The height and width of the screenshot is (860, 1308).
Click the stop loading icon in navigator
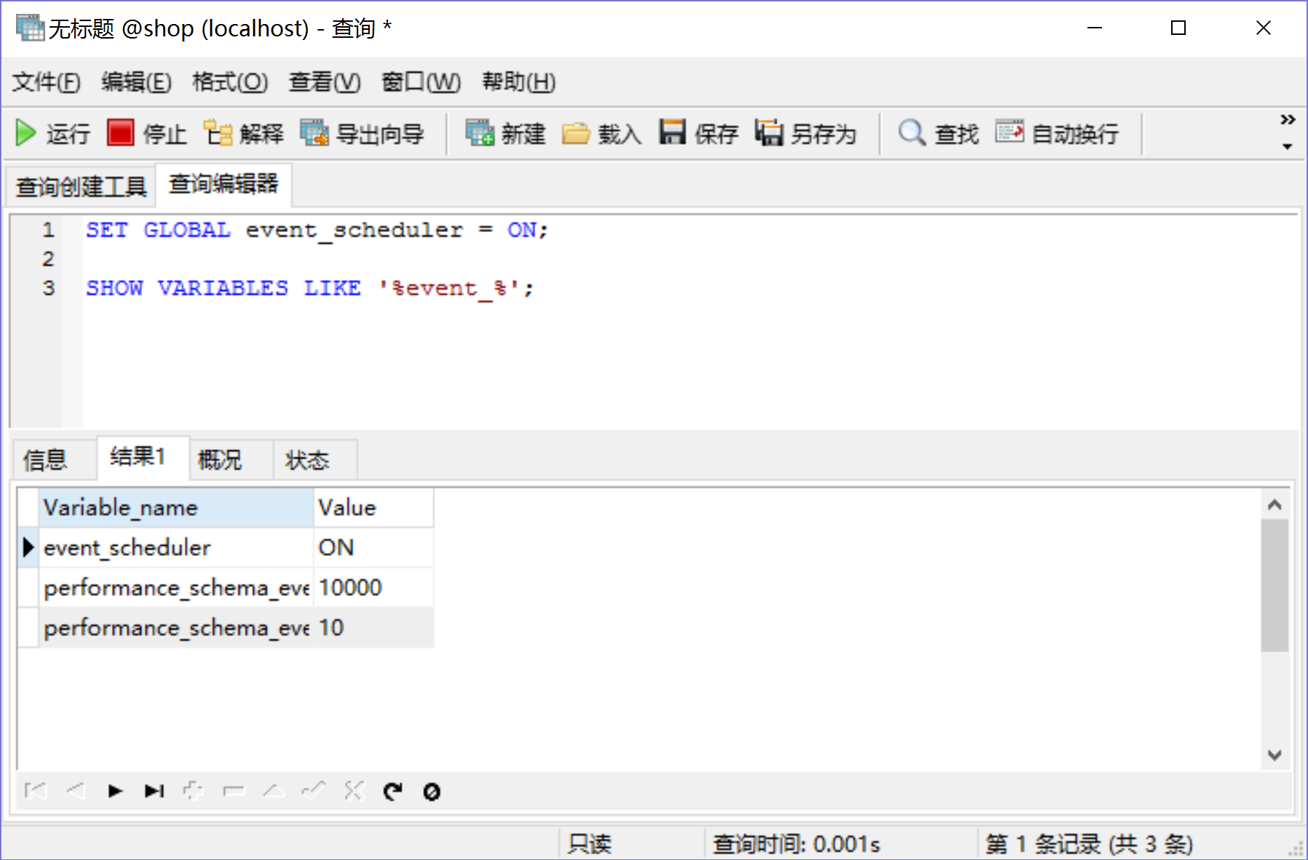point(432,791)
